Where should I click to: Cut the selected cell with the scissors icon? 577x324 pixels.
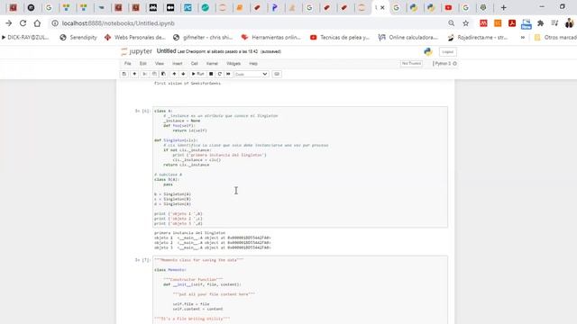144,74
